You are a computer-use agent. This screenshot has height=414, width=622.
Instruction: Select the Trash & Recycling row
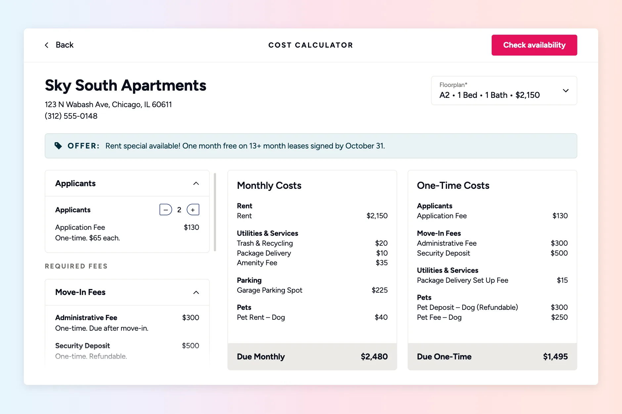click(312, 243)
